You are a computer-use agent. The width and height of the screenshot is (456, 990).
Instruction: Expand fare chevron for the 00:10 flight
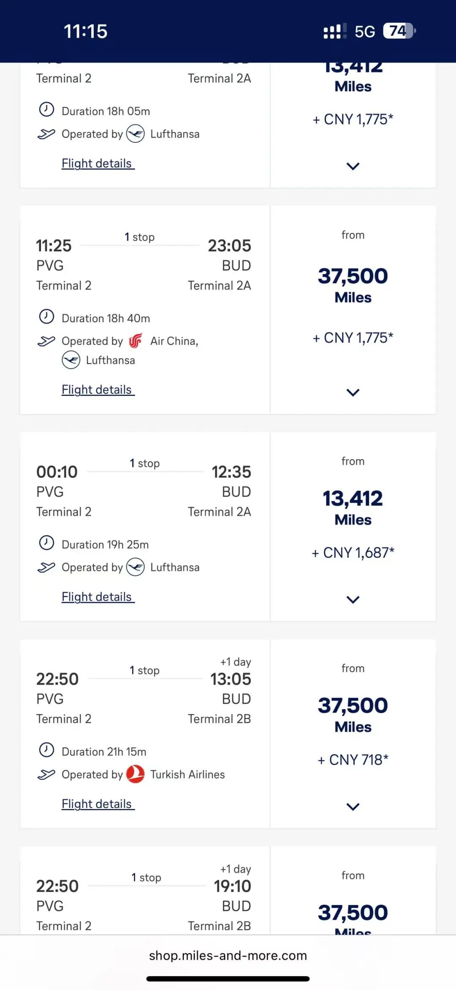coord(353,600)
